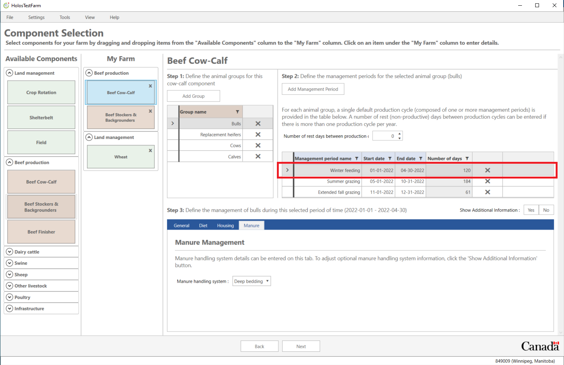Select the Crop Rotation component

pos(41,92)
